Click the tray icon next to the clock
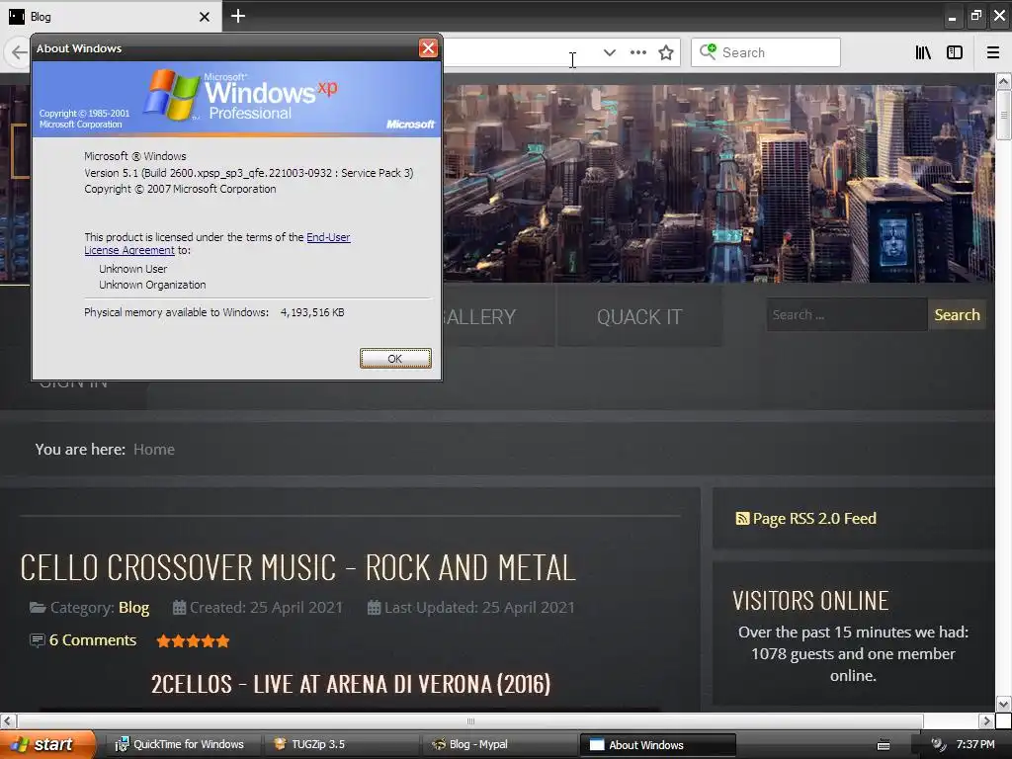 click(x=939, y=744)
